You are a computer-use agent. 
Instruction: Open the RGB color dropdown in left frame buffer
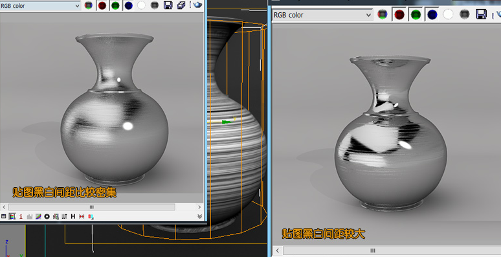coord(40,6)
